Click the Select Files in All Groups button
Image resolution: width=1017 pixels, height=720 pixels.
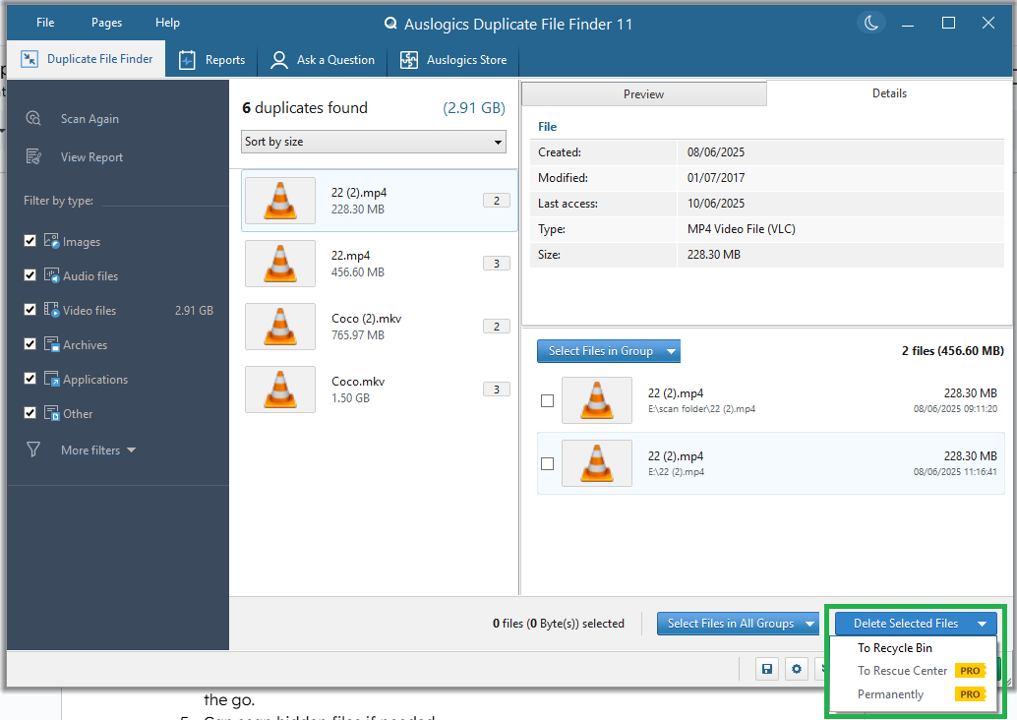tap(730, 624)
